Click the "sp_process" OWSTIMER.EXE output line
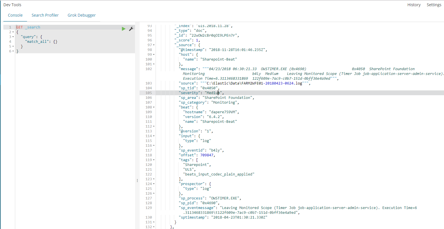 (210, 198)
